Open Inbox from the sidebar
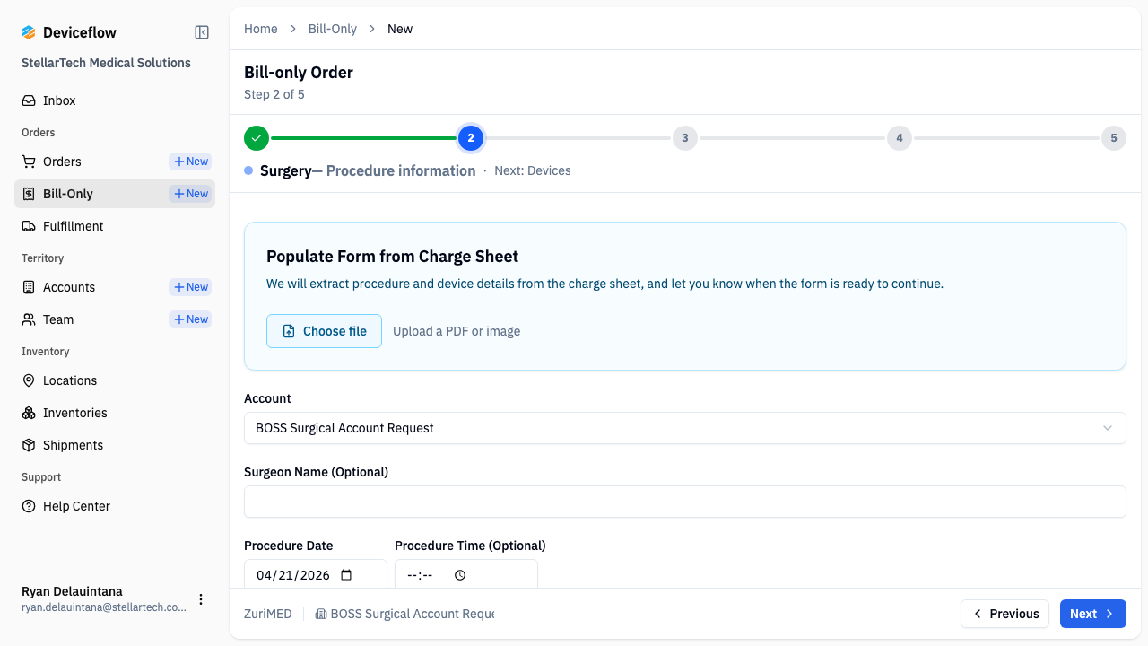Screen dimensions: 1148x646 coord(59,100)
